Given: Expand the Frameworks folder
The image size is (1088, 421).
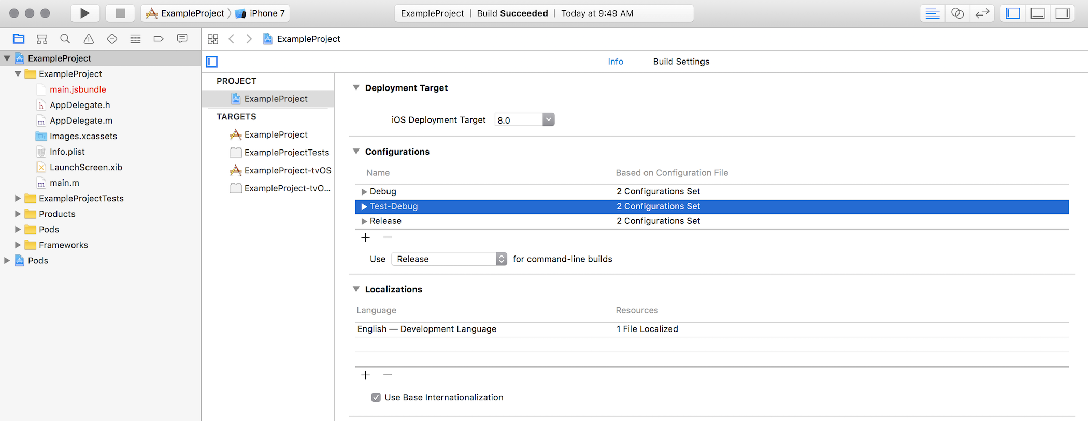Looking at the screenshot, I should pos(18,245).
